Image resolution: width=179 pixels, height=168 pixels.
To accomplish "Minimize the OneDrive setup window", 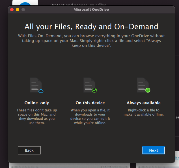I will 18,10.
